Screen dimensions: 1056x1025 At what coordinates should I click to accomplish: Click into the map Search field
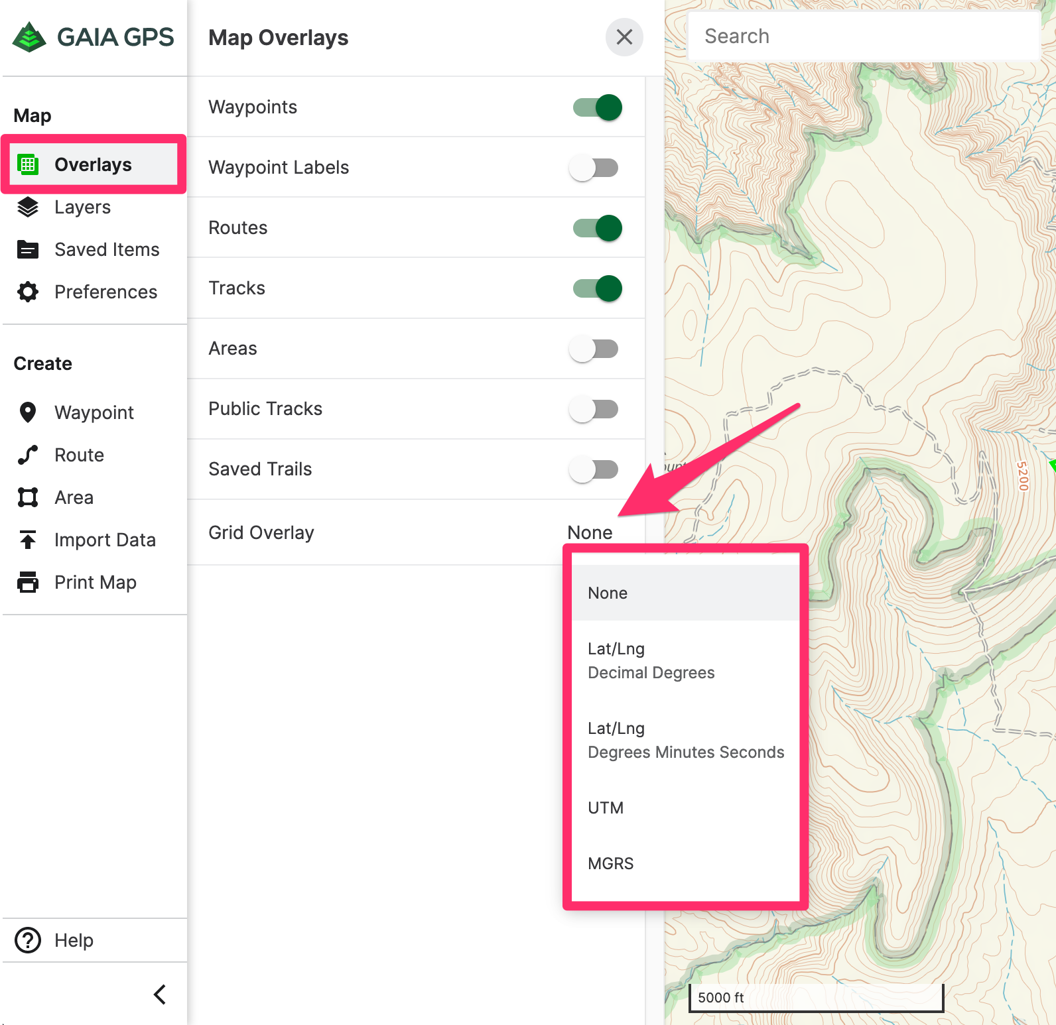coord(864,36)
